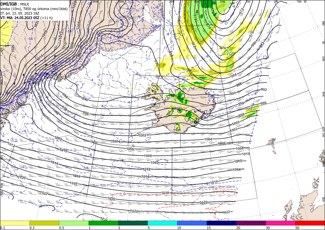Click the legend value '0.1'

click(x=2, y=228)
